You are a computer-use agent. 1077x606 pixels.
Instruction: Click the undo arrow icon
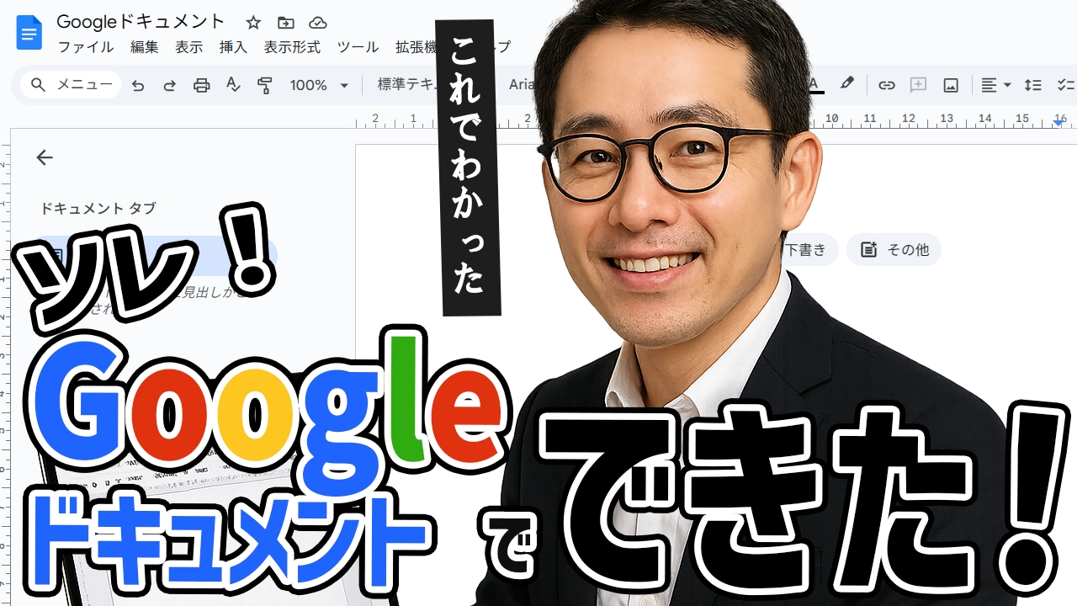[138, 85]
